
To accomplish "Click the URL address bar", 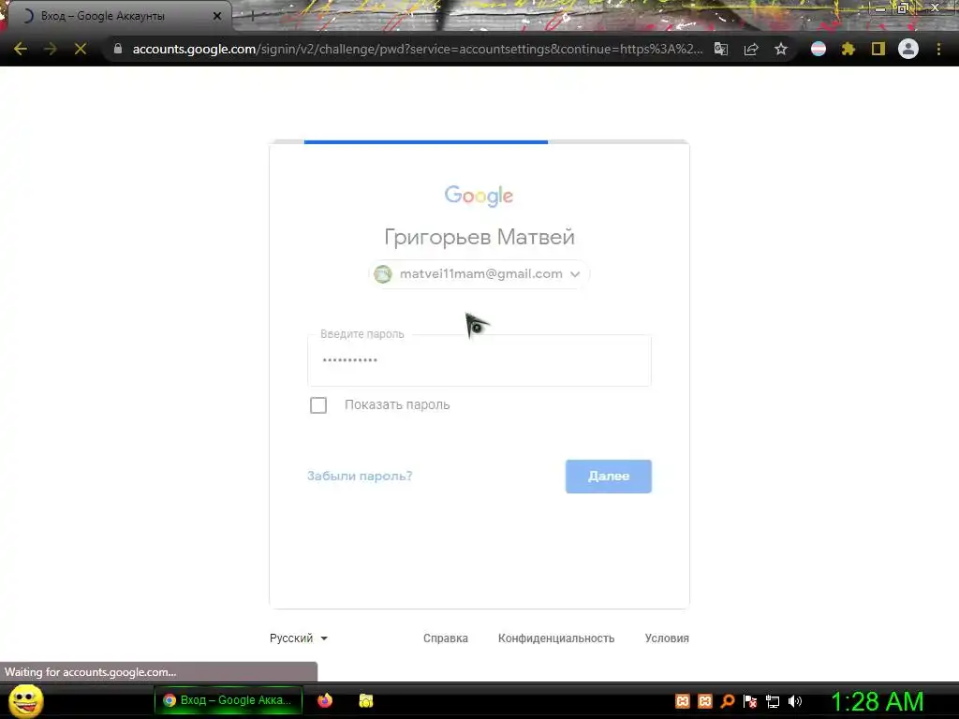I will point(417,49).
